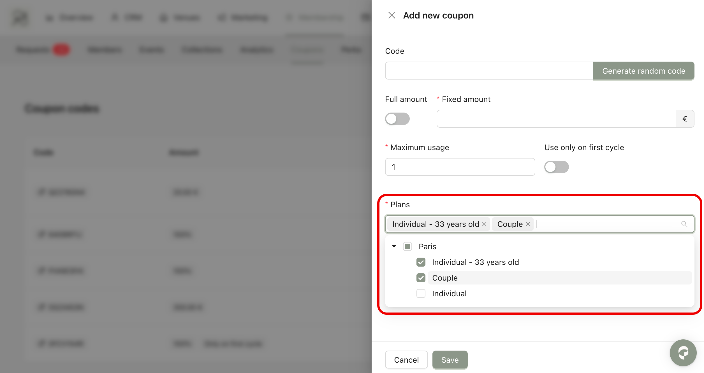Image resolution: width=704 pixels, height=373 pixels.
Task: Select all Paris plans checkbox
Action: [x=407, y=246]
